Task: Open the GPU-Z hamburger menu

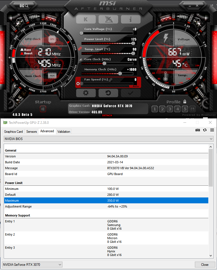Action: click(212, 130)
